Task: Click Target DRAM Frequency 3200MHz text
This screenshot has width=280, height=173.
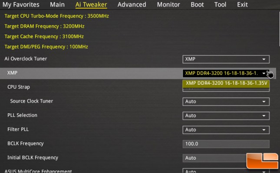Action: (44, 26)
